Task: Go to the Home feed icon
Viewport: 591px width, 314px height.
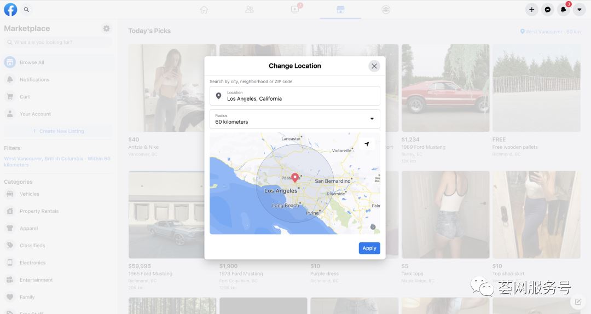Action: [x=204, y=9]
